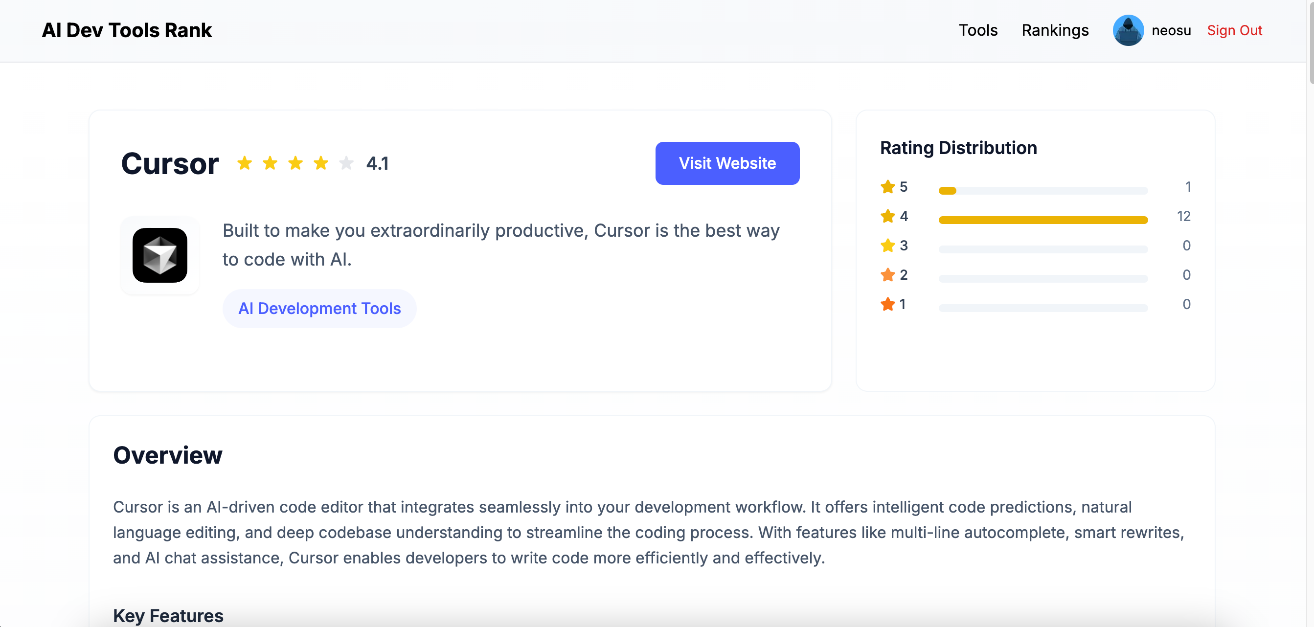Click the third gold rating star

tap(295, 163)
